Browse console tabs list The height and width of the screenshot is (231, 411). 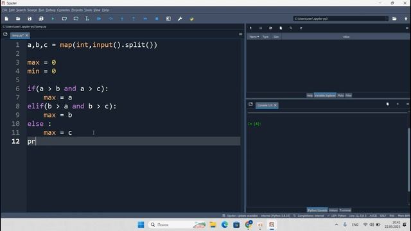pyautogui.click(x=250, y=104)
